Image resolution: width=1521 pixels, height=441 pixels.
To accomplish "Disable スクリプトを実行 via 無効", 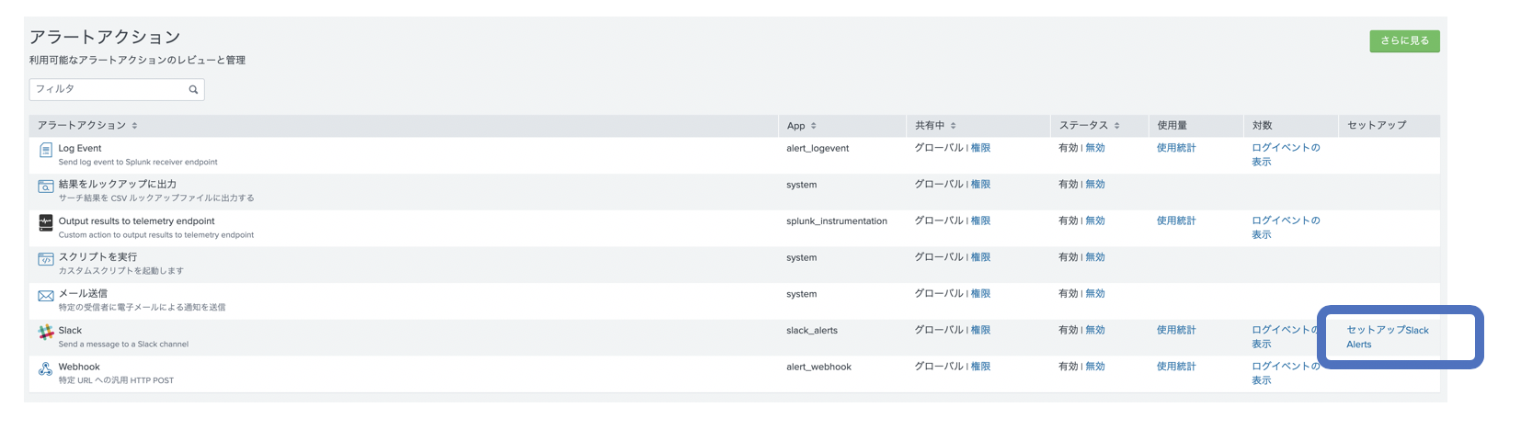I will click(x=1095, y=257).
